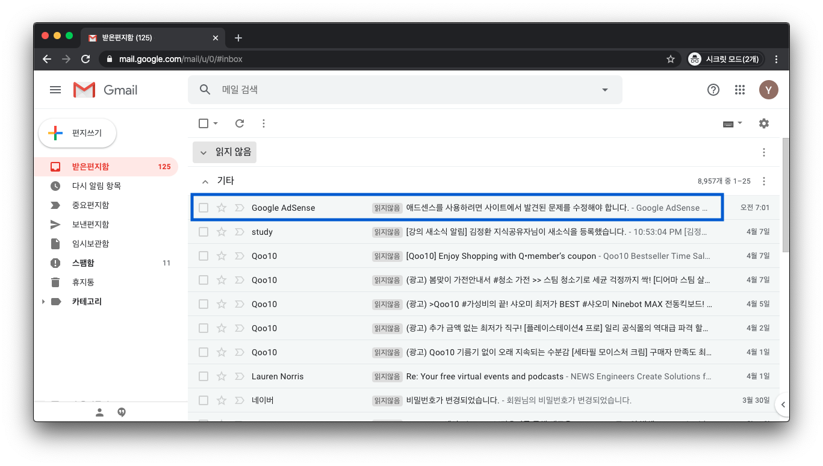Select the 받은편지함 (125) browser tab

(153, 38)
